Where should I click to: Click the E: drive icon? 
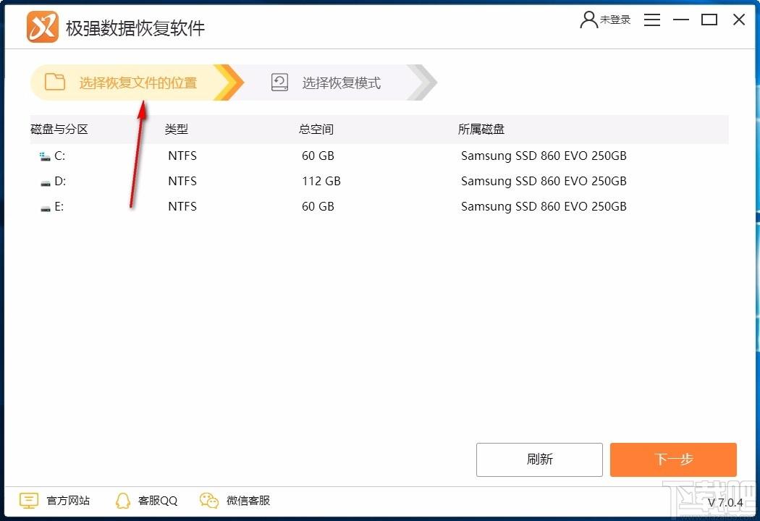[x=46, y=207]
